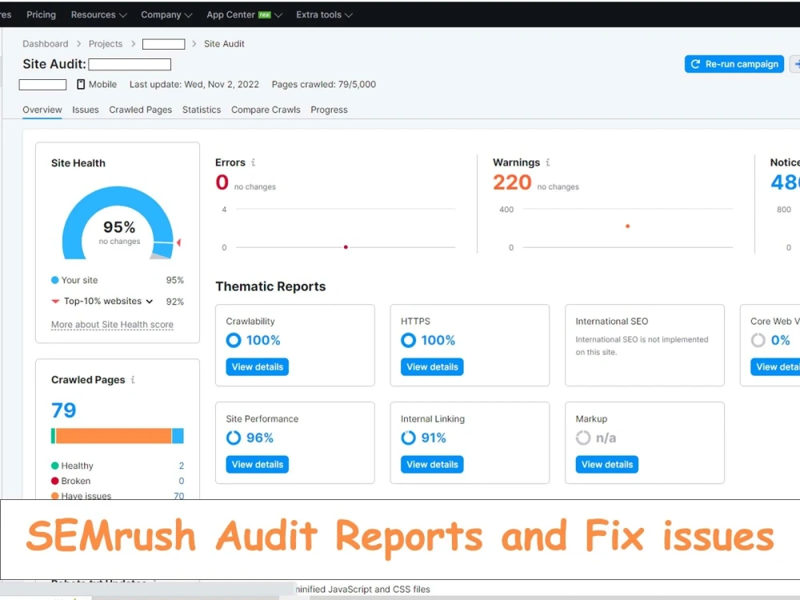800x600 pixels.
Task: Switch to the Compare Crawls tab
Action: [266, 110]
